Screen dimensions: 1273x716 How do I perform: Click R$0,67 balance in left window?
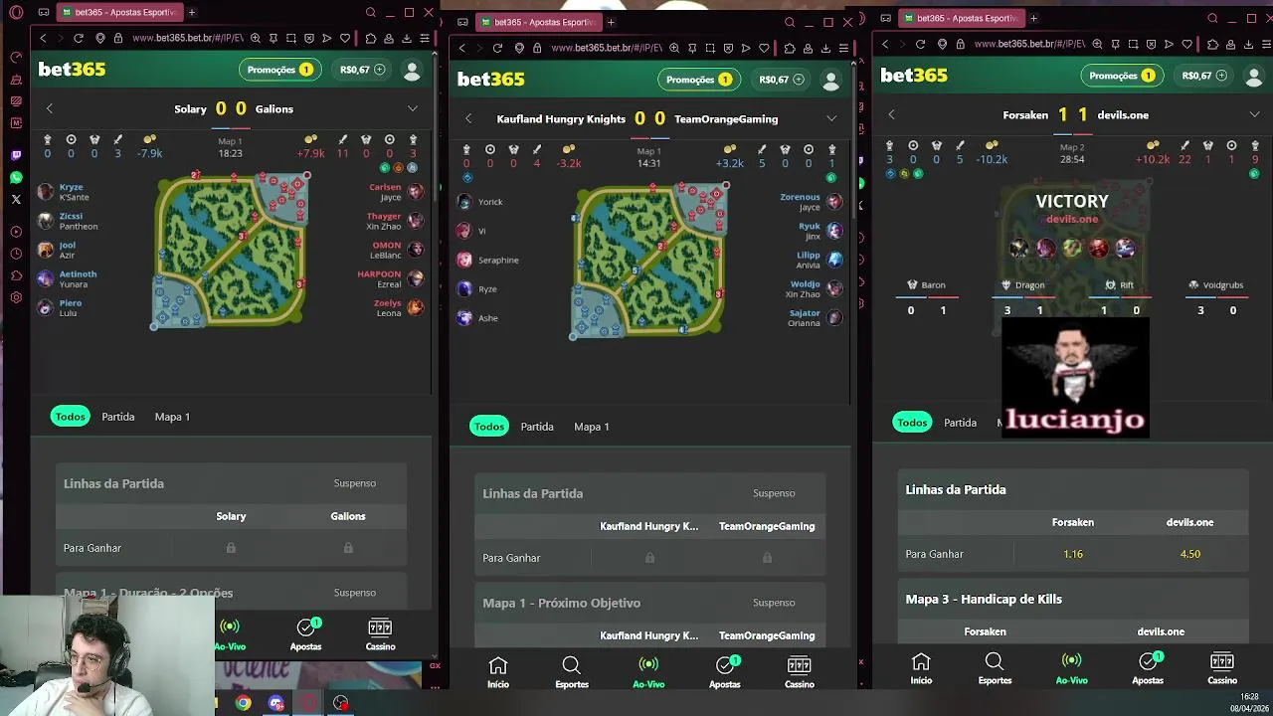(x=362, y=70)
